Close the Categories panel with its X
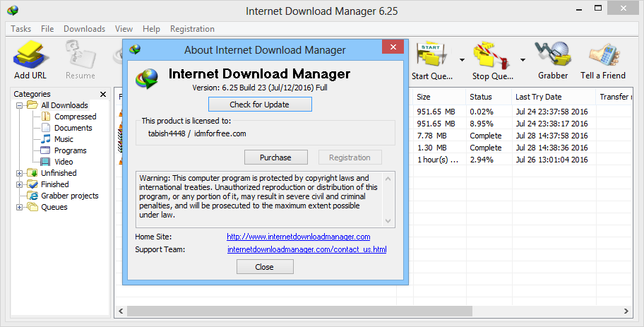The width and height of the screenshot is (644, 327). pos(102,94)
